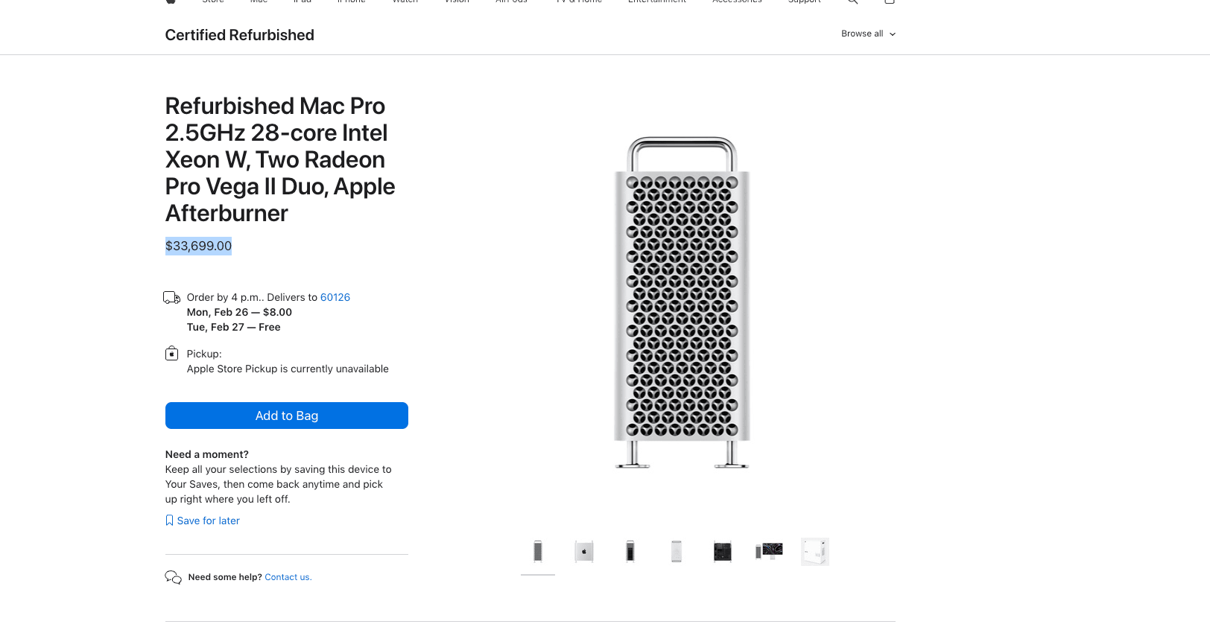Follow the Contact us link

(288, 577)
